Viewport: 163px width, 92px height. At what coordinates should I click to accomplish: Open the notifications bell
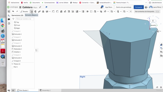[x=102, y=7]
